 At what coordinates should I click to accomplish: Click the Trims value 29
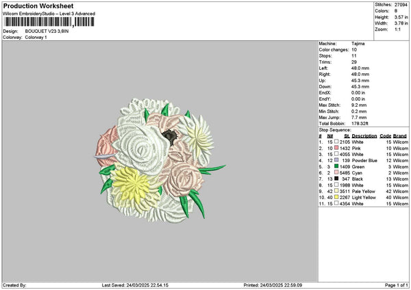pyautogui.click(x=354, y=62)
